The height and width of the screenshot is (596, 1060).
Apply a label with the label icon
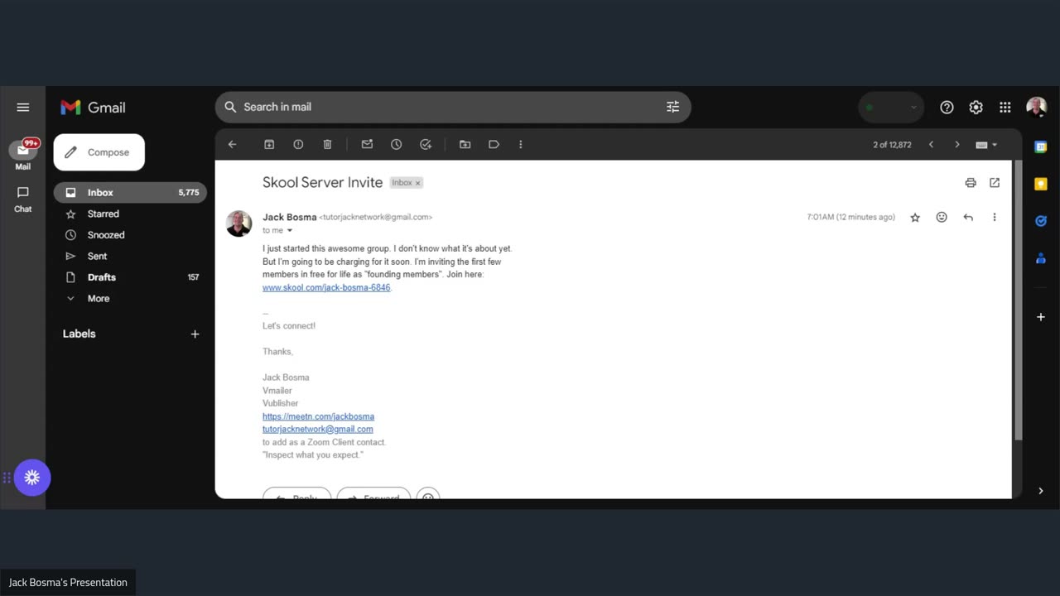(x=494, y=144)
